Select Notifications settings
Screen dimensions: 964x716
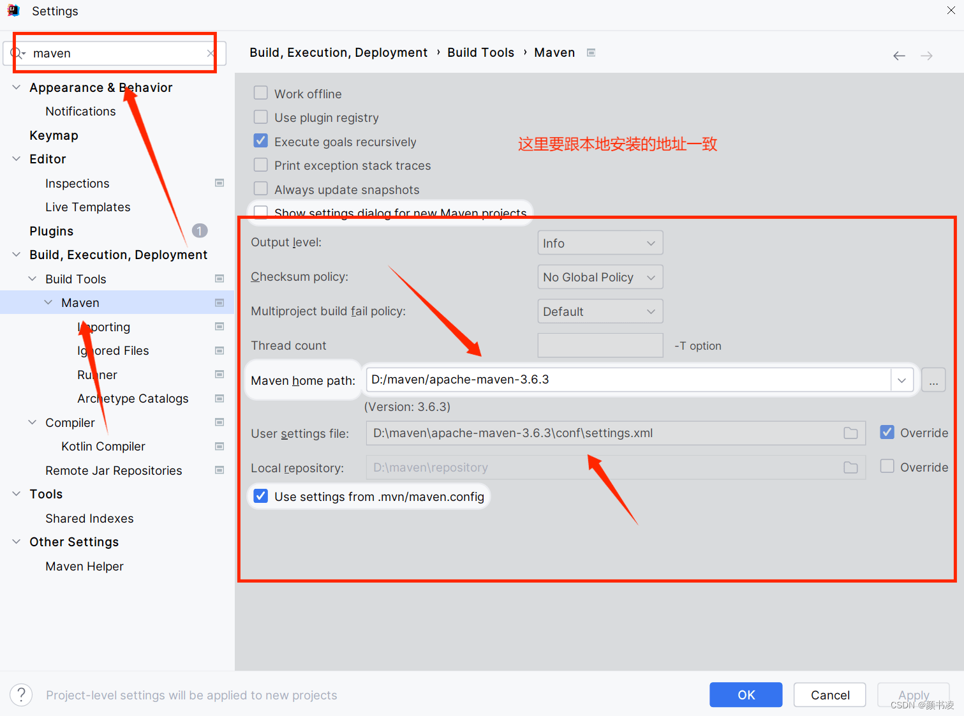tap(80, 111)
